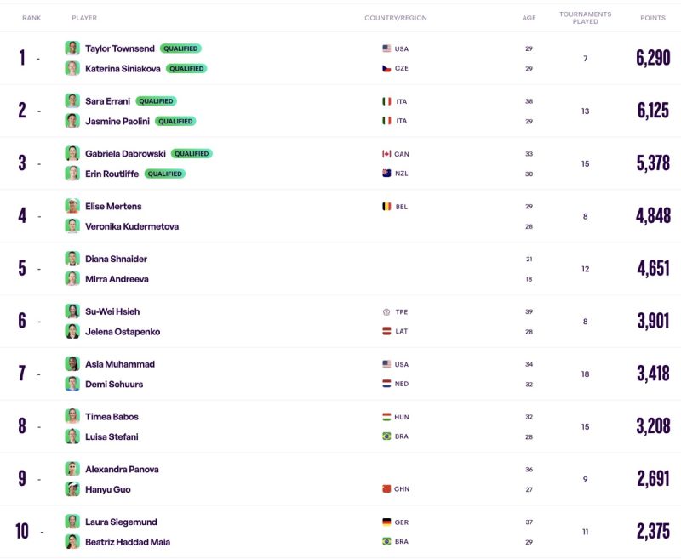681x559 pixels.
Task: Sort by the Points column header
Action: tap(653, 18)
